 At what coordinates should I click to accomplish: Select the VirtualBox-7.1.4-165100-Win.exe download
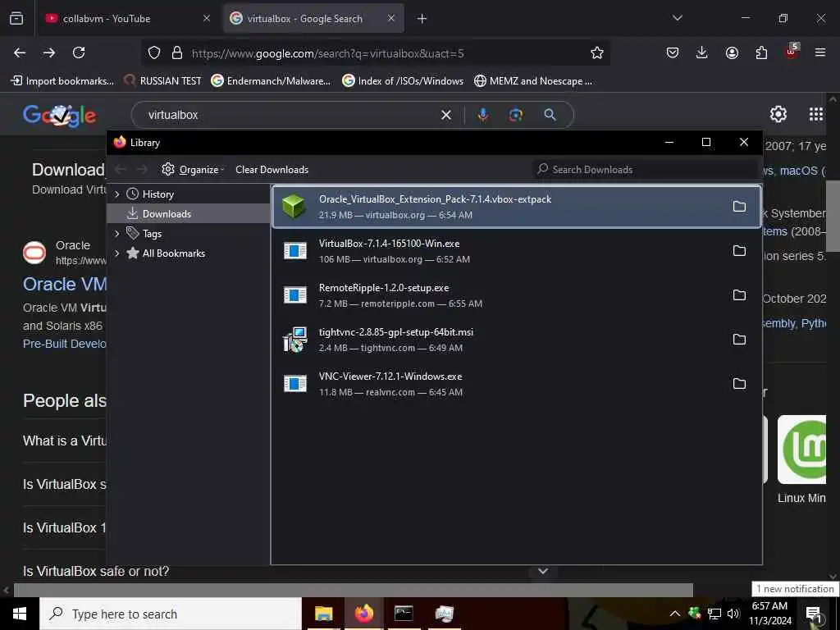(517, 251)
